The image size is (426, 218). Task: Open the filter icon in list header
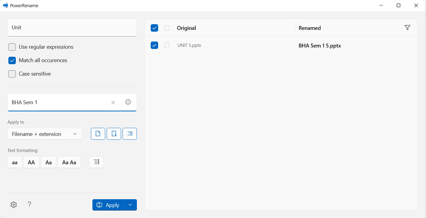(407, 28)
